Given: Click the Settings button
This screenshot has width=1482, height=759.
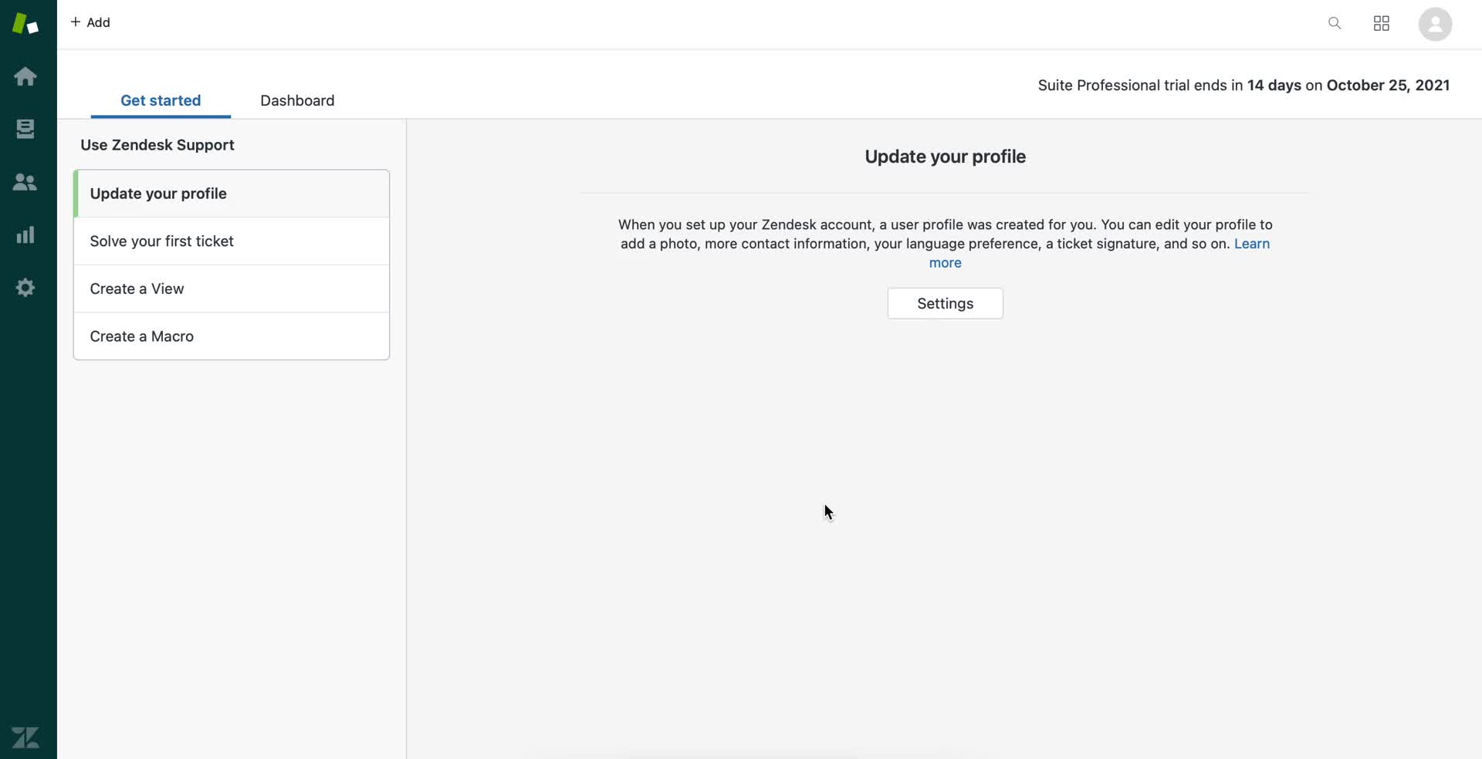Looking at the screenshot, I should pos(945,303).
